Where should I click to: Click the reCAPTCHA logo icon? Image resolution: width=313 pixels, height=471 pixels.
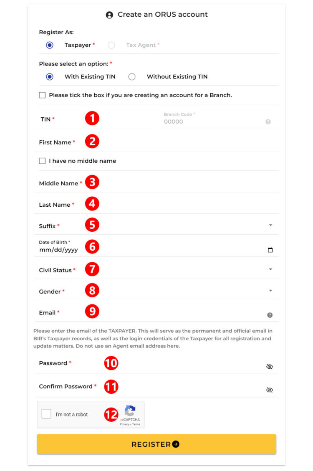[130, 410]
